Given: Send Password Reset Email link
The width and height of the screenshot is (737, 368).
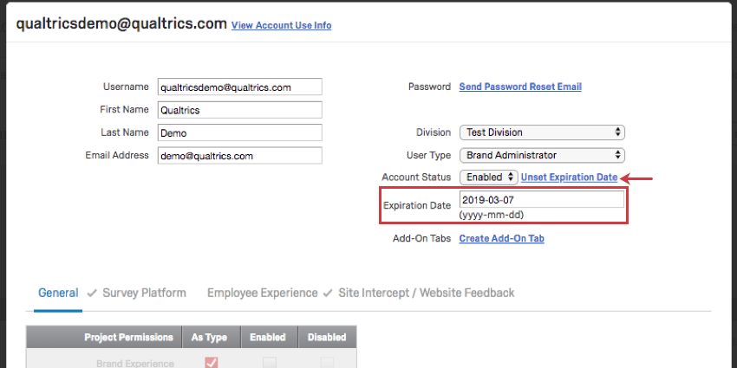Looking at the screenshot, I should (x=520, y=87).
